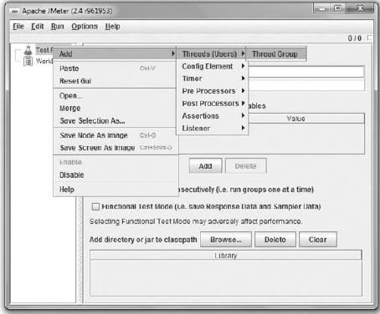Select Thread Group from the submenu
The width and height of the screenshot is (380, 314).
pos(276,53)
